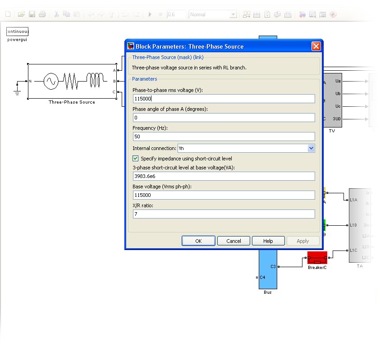Save the model using the floppy icon

(32, 14)
